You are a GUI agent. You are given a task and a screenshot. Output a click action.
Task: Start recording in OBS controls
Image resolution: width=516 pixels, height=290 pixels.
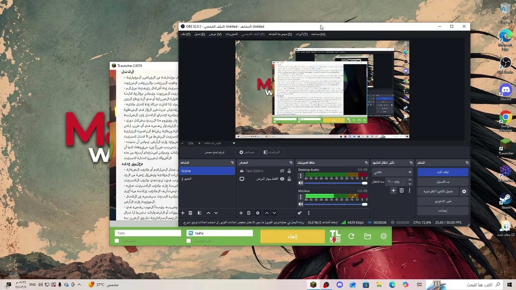[x=443, y=182]
